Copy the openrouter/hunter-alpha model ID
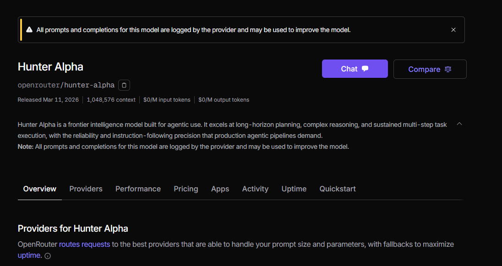 pos(124,85)
